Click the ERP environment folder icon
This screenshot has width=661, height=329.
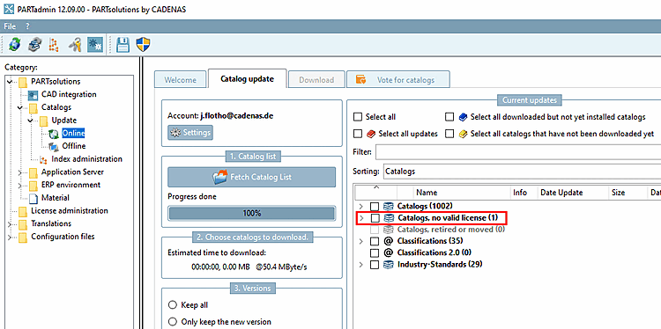[x=33, y=185]
